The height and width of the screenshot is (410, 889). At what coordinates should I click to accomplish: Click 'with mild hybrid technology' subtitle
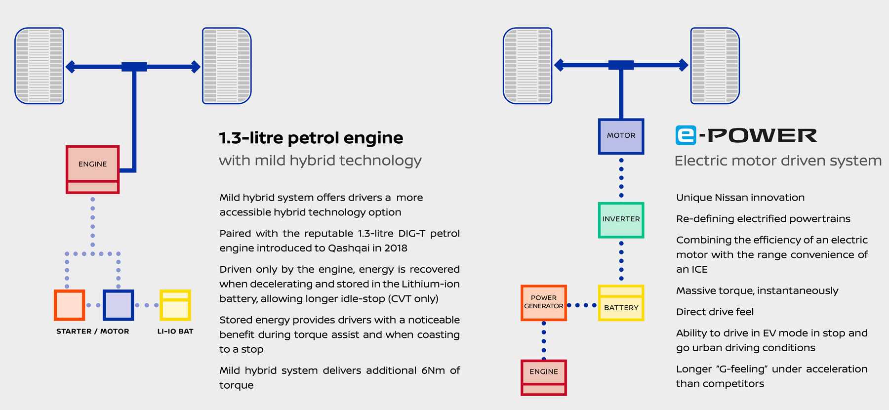pos(320,161)
